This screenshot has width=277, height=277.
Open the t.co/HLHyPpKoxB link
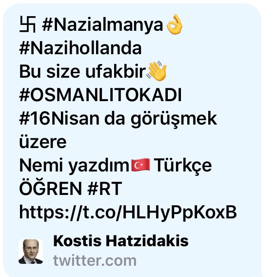pos(128,213)
